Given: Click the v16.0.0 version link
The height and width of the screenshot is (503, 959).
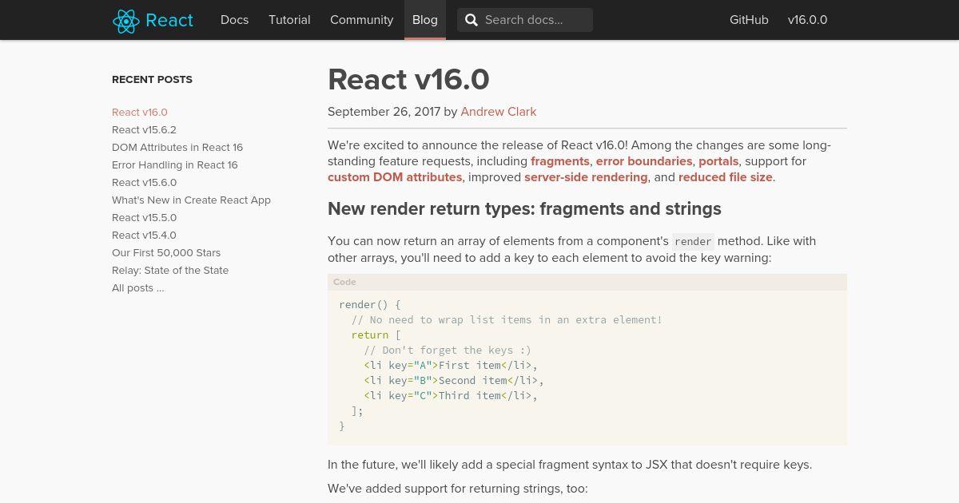Looking at the screenshot, I should click(x=807, y=20).
